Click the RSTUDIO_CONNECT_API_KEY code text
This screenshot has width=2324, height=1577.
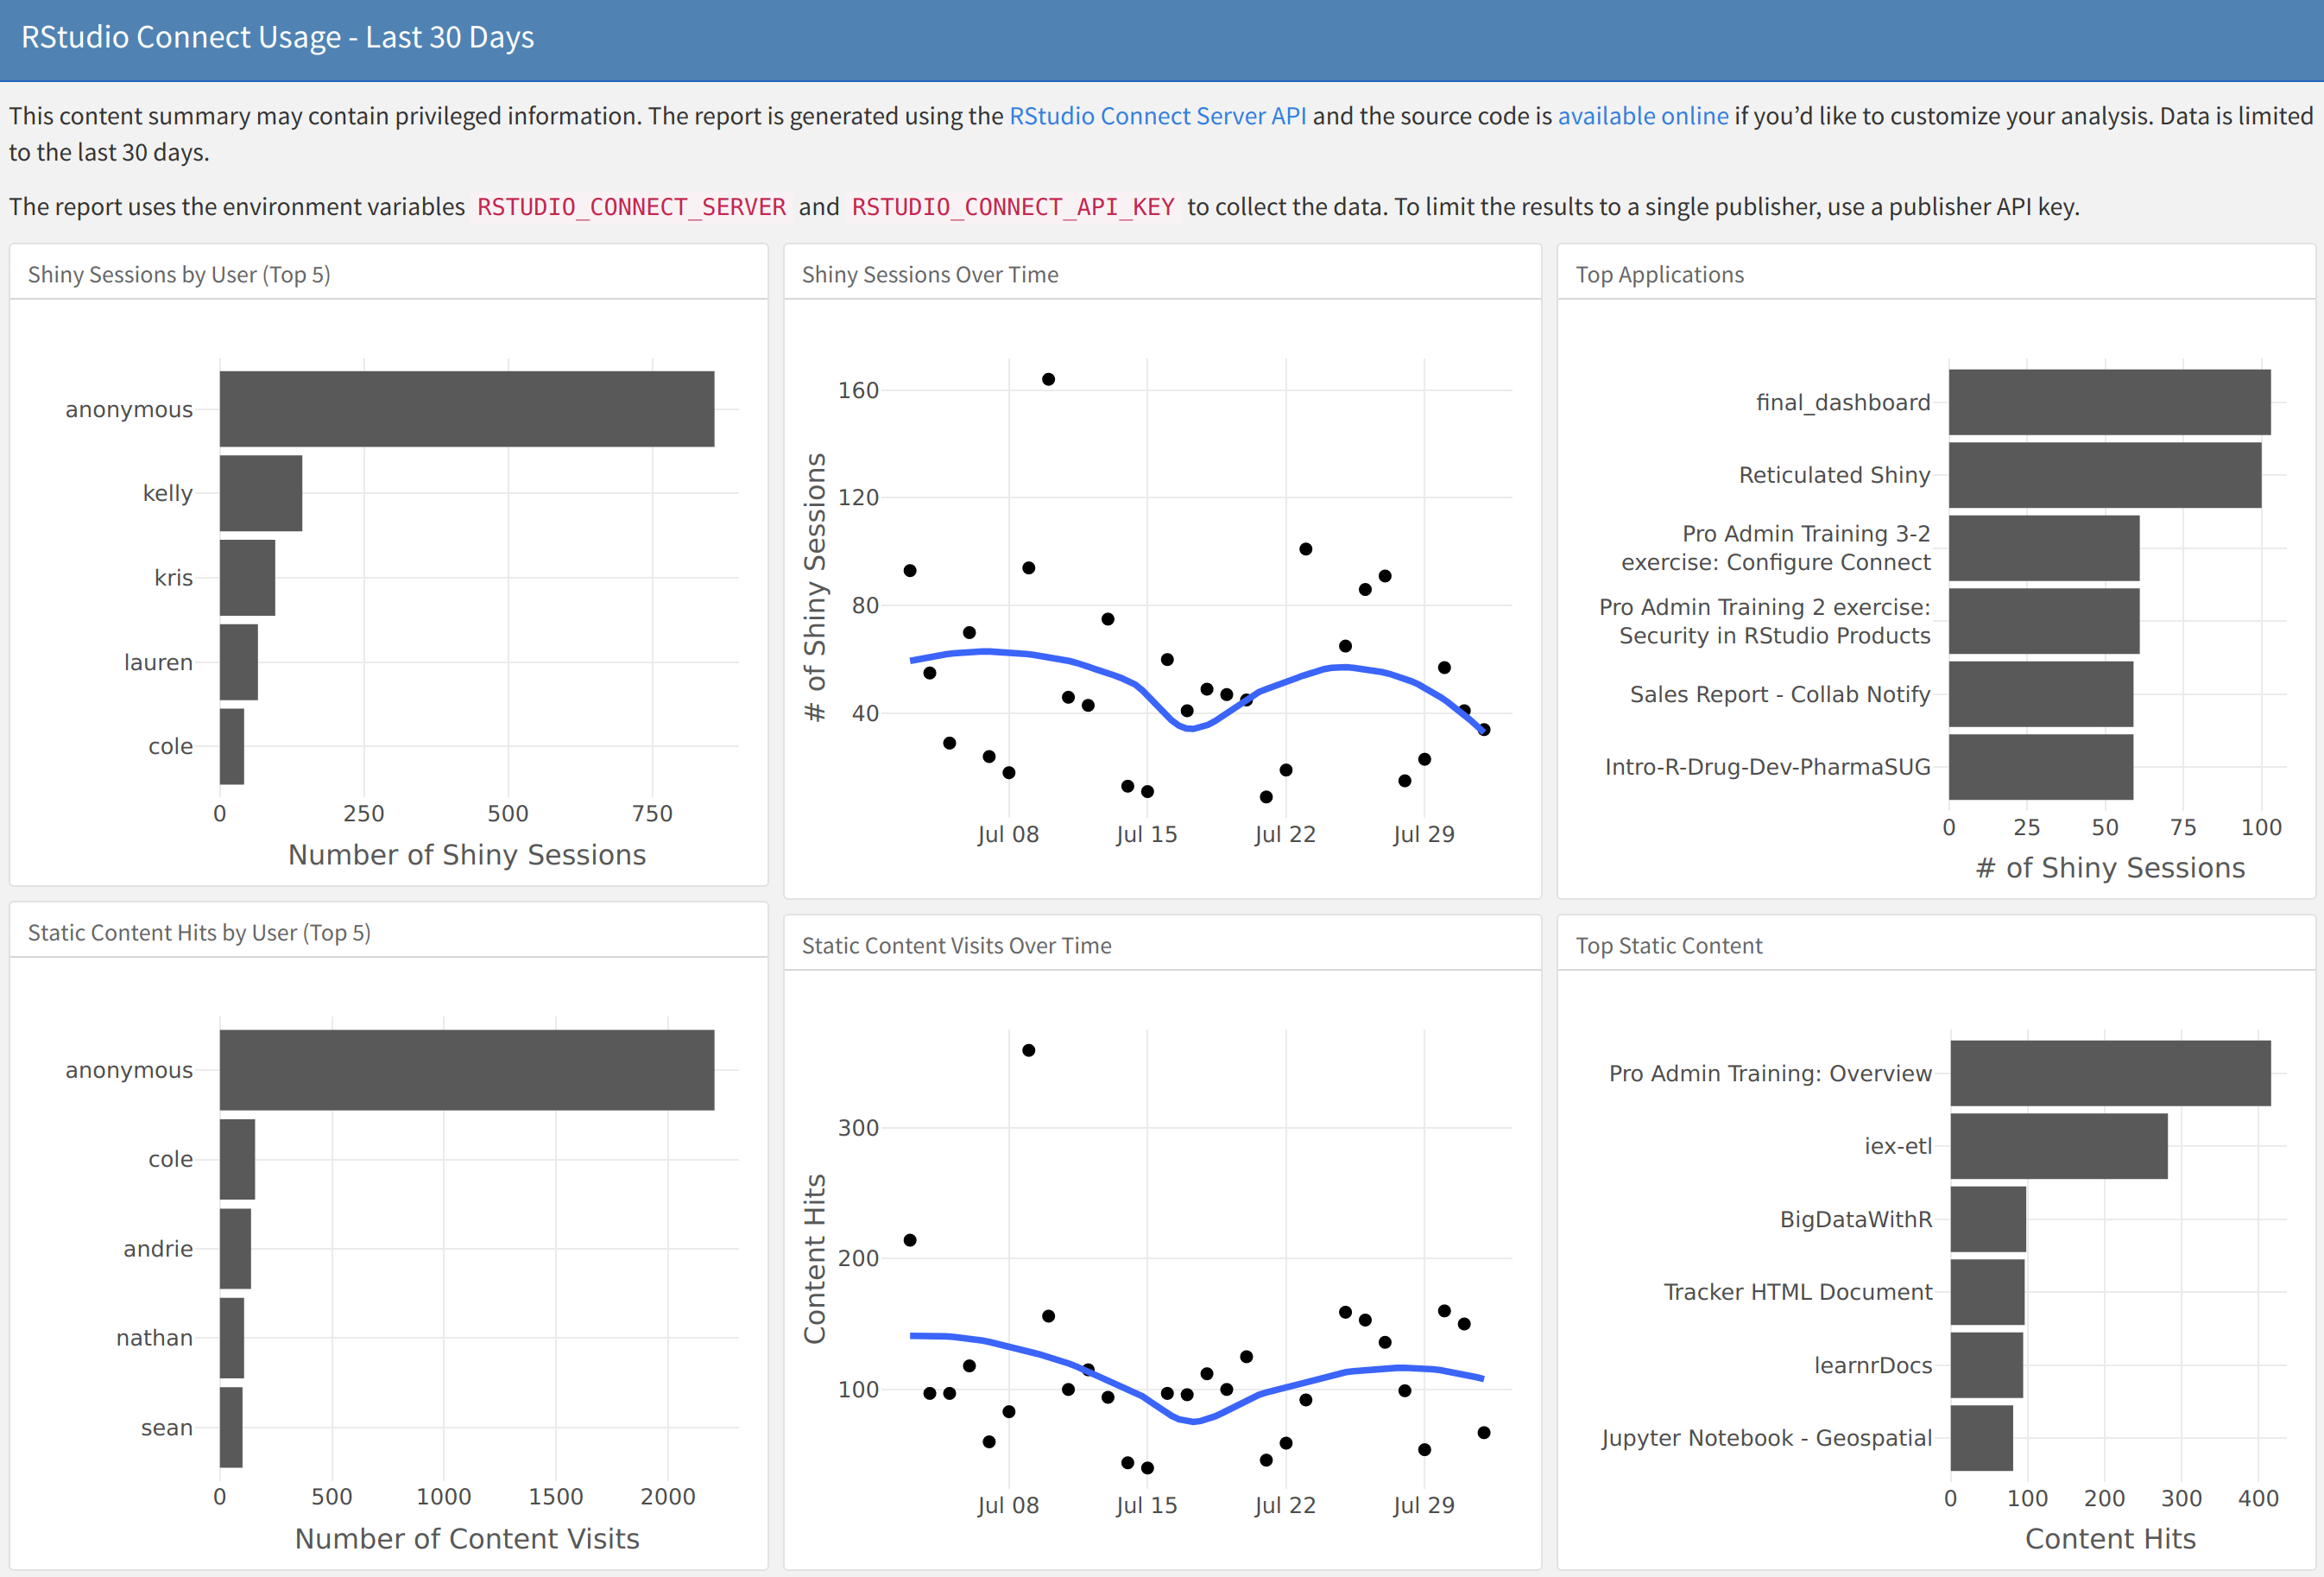tap(1012, 207)
